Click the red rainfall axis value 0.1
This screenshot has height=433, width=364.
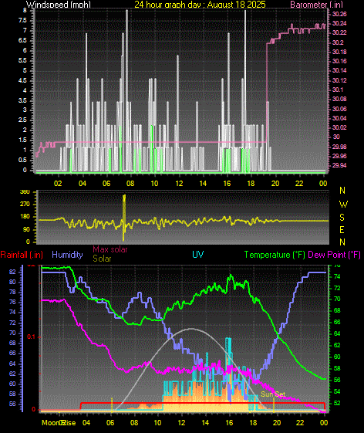coord(31,337)
